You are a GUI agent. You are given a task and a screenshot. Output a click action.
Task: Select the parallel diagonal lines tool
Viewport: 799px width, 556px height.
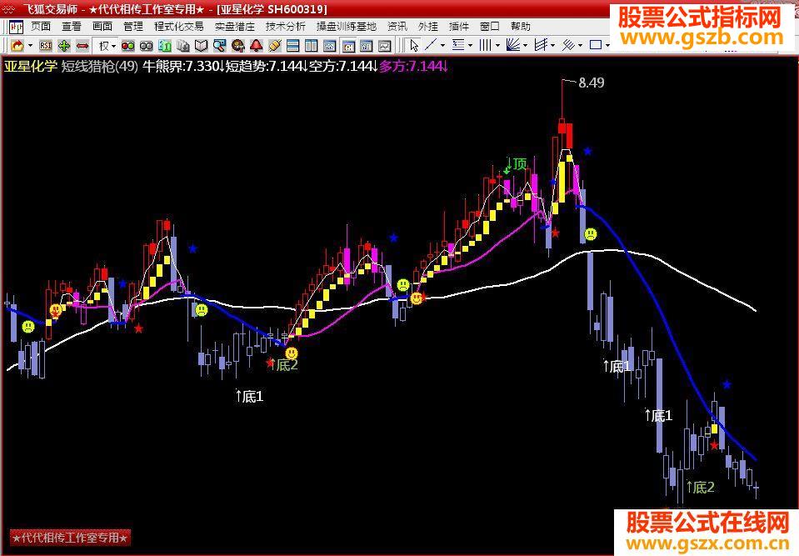[568, 45]
